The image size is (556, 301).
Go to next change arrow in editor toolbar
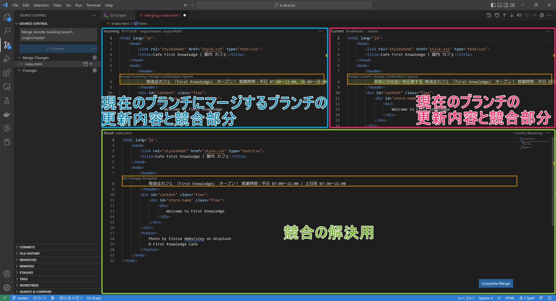point(512,15)
